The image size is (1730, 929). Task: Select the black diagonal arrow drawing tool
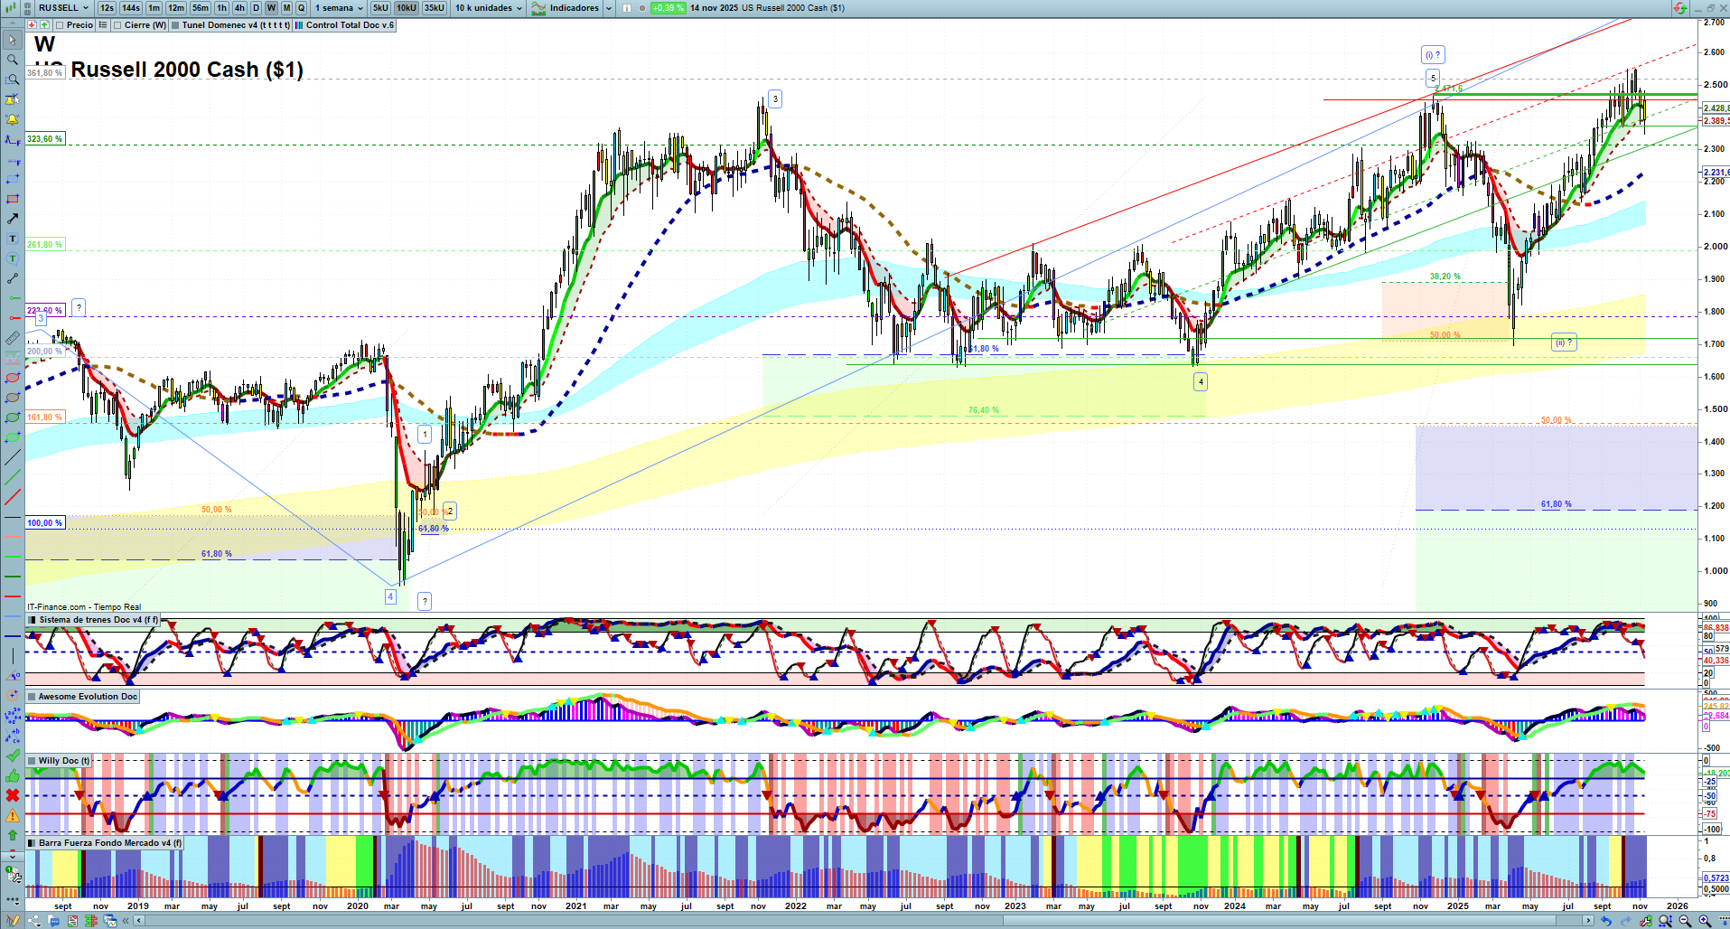(12, 219)
